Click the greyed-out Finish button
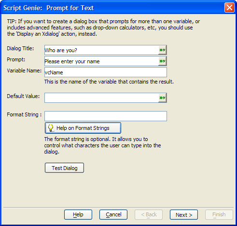This screenshot has height=226, width=237. 219,214
